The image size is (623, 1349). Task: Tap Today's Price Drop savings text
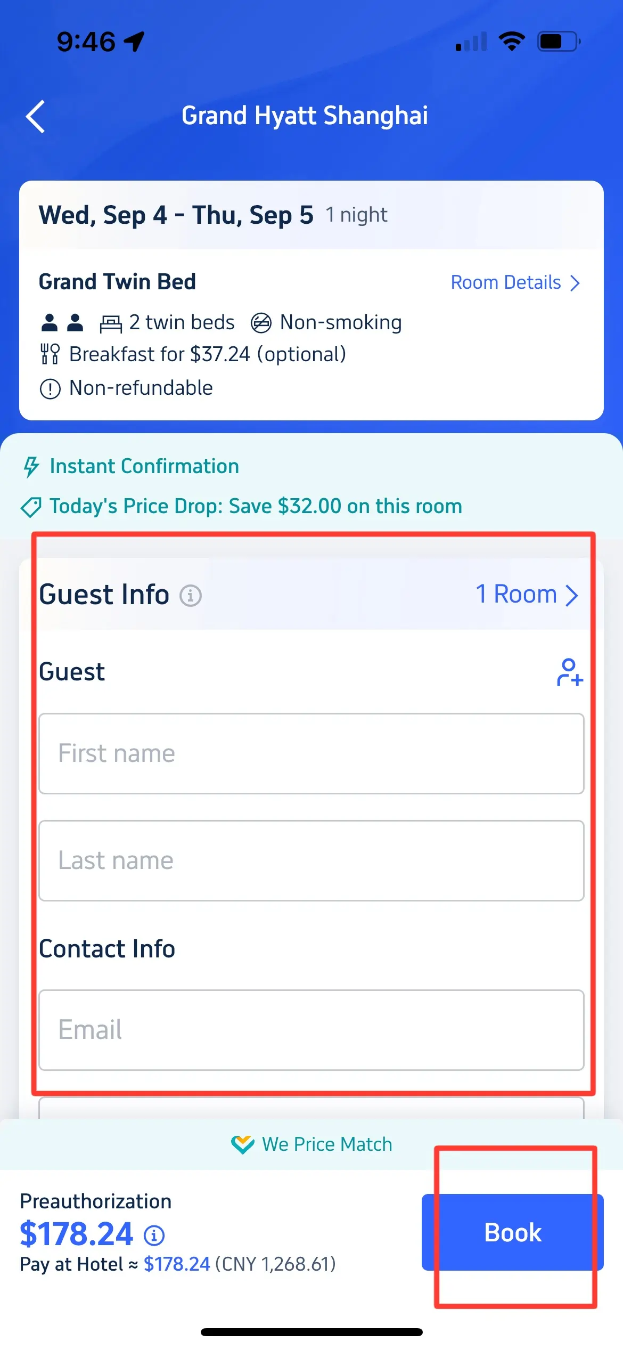[x=256, y=506]
